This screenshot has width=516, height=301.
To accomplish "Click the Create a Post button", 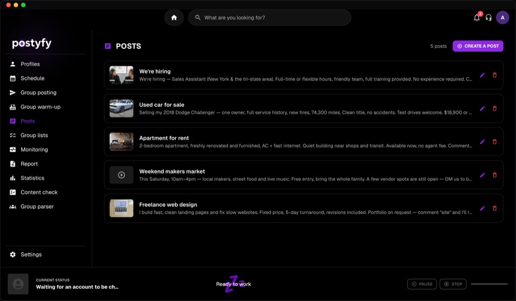I will [x=478, y=46].
